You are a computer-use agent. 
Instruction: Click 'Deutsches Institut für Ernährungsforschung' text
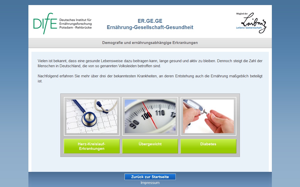point(76,22)
